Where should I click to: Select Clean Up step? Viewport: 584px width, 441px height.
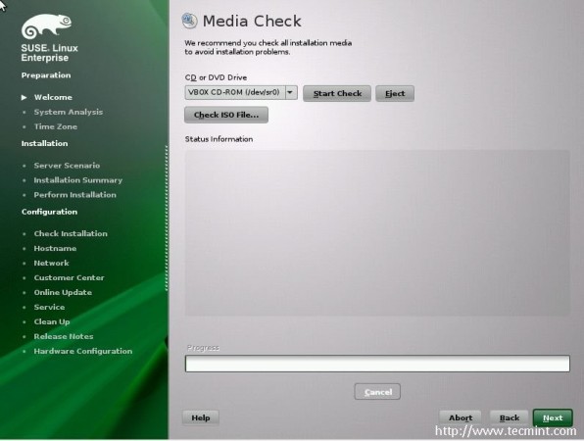point(52,321)
